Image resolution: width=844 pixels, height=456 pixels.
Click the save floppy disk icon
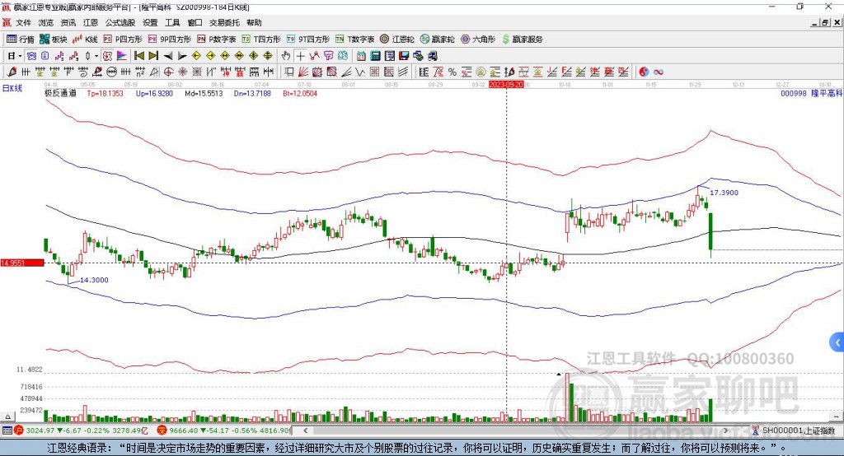(404, 56)
